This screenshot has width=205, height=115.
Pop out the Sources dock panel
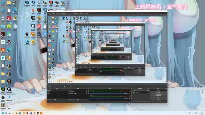88,88
